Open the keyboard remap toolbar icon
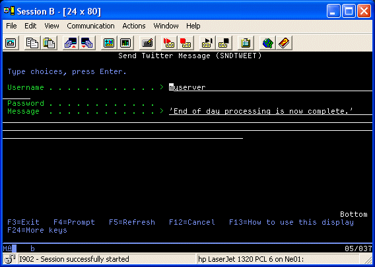Image resolution: width=375 pixels, height=267 pixels. click(147, 43)
